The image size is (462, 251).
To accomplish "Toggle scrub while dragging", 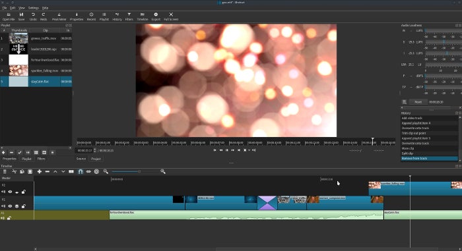I will (x=88, y=171).
